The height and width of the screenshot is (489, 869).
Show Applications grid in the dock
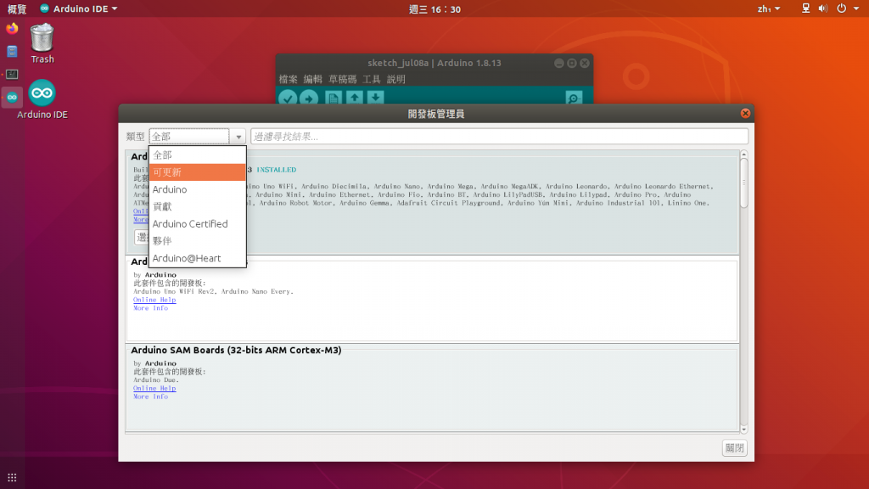click(12, 477)
